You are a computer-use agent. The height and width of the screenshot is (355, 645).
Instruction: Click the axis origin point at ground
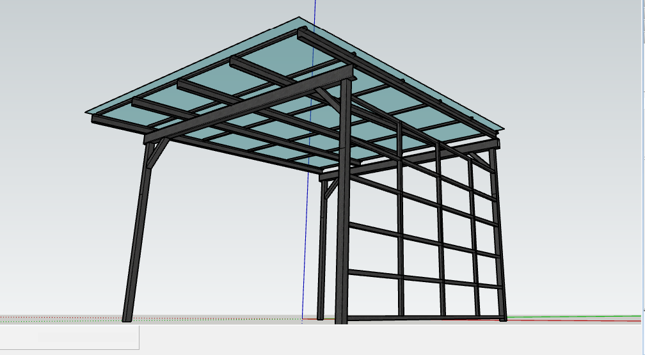(302, 318)
